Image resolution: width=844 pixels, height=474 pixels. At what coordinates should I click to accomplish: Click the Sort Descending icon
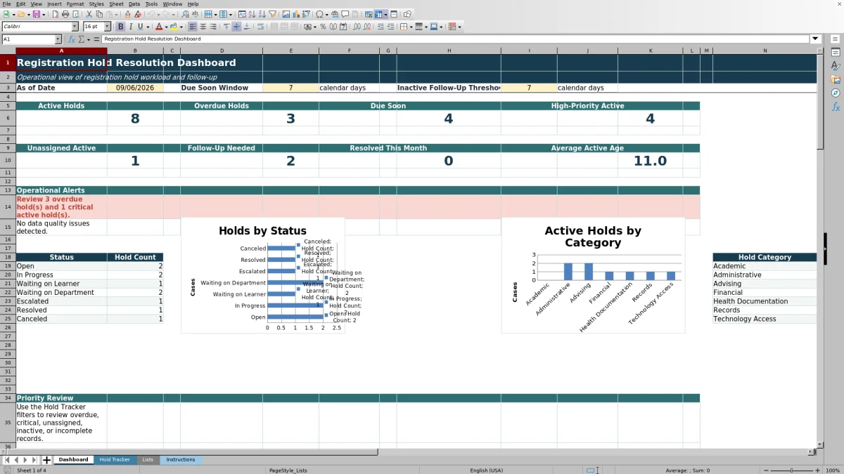262,14
